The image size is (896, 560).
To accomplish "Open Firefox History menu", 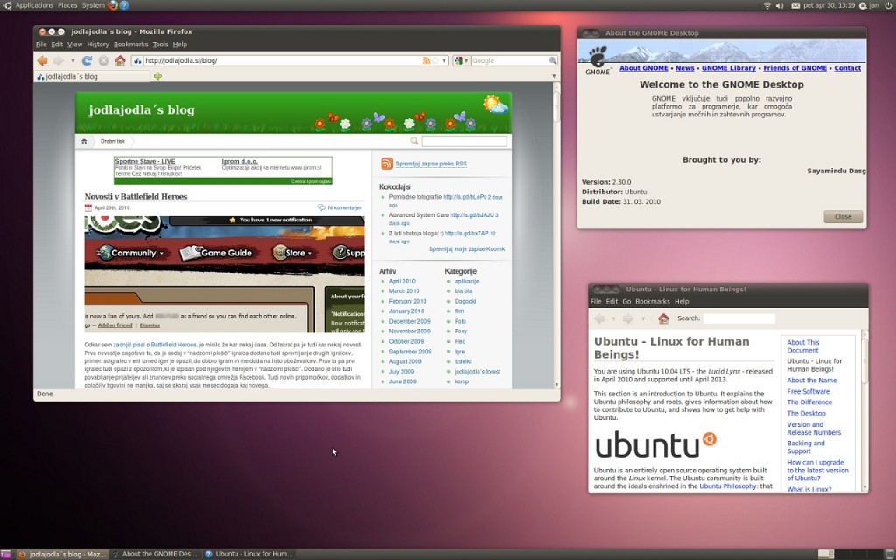I will coord(98,45).
